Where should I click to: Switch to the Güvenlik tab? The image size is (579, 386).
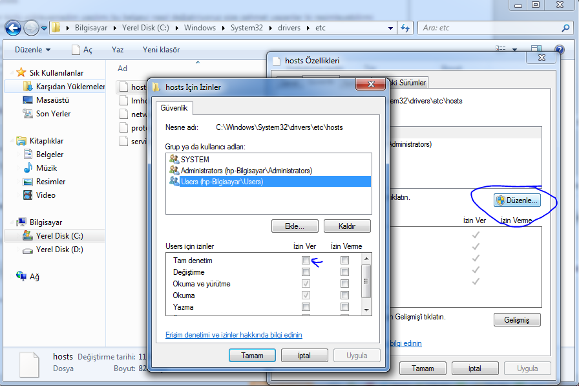pyautogui.click(x=174, y=108)
